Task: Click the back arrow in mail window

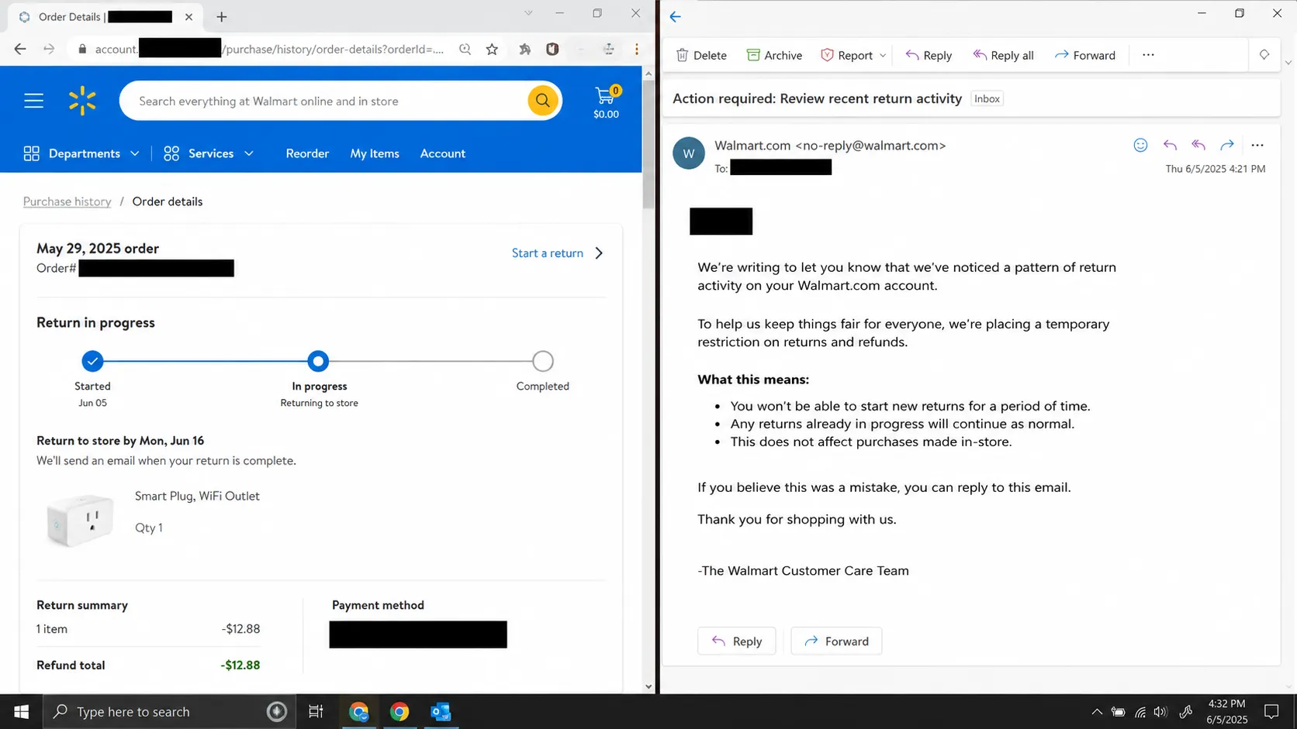Action: tap(676, 16)
